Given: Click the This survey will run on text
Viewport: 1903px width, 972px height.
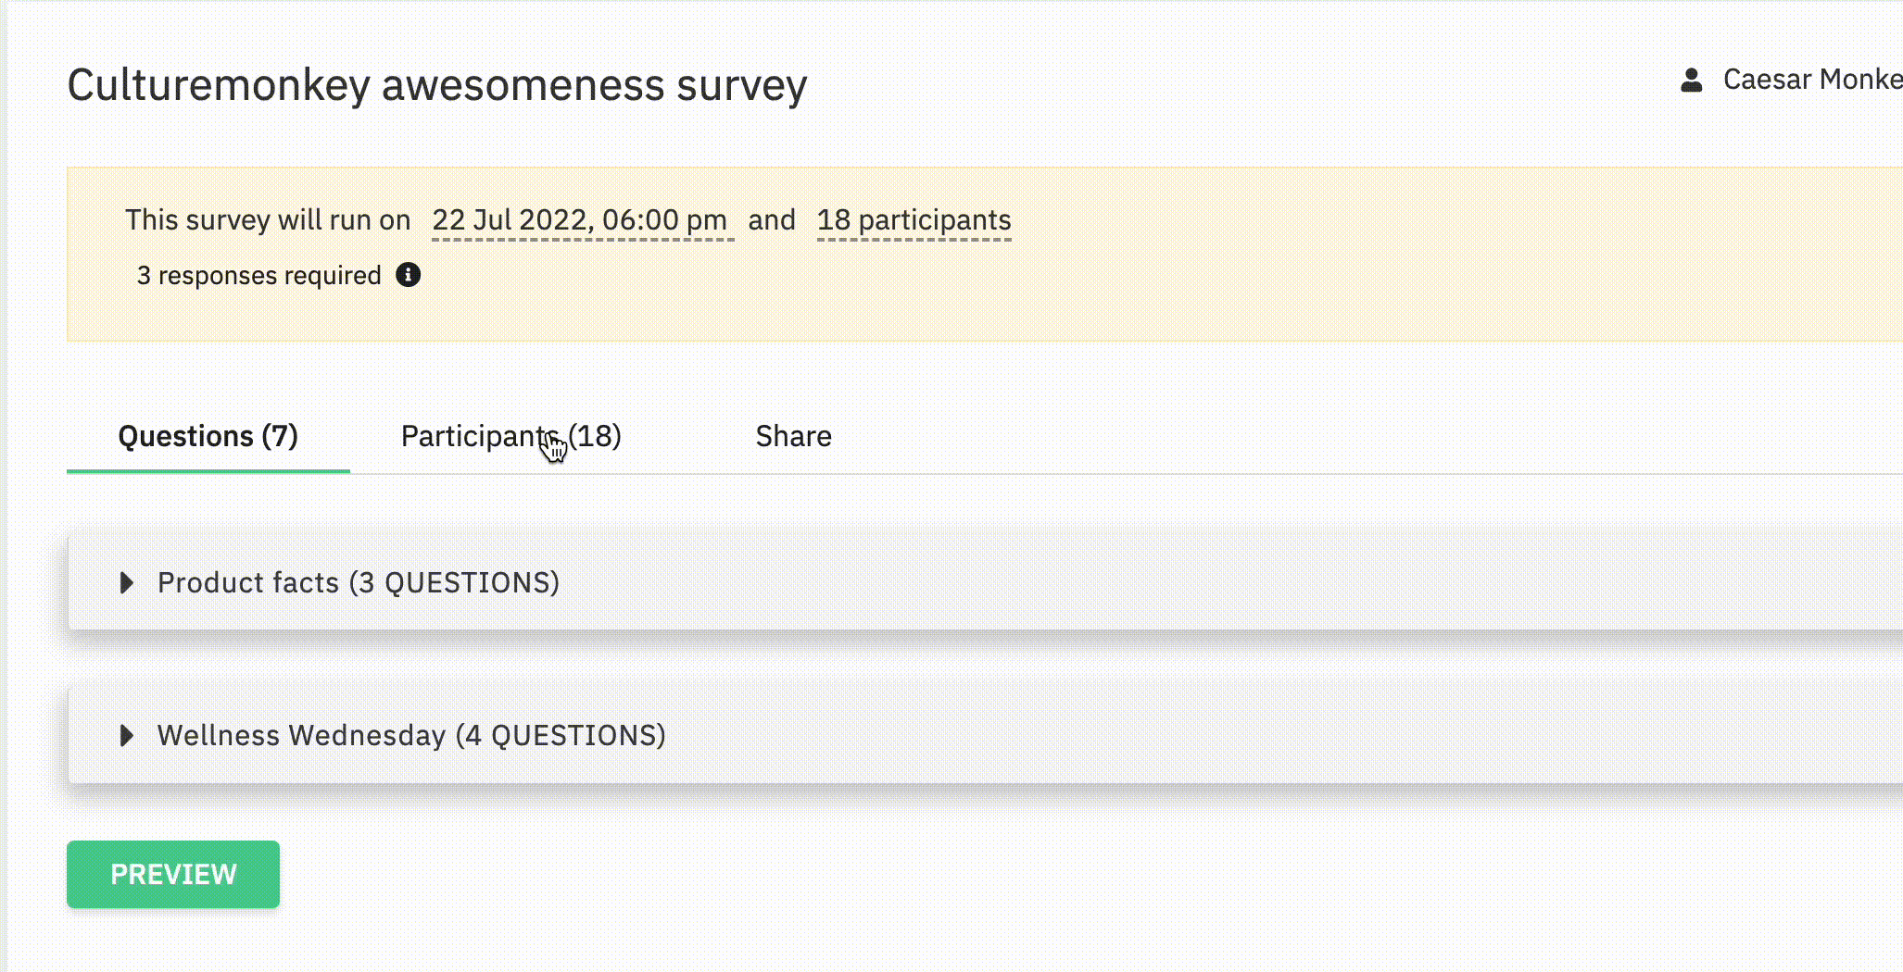Looking at the screenshot, I should (x=268, y=220).
